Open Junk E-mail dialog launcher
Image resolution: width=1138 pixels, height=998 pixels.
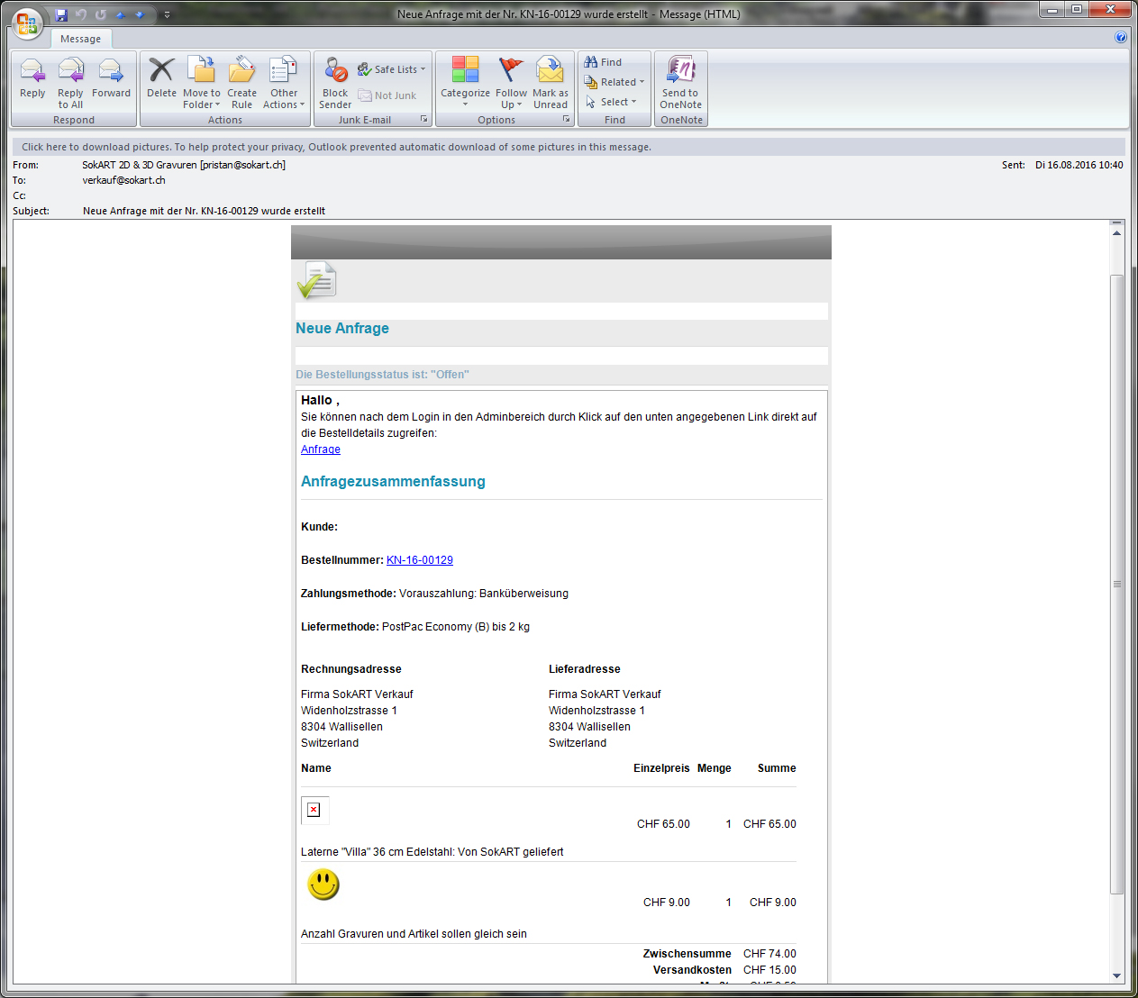(424, 119)
